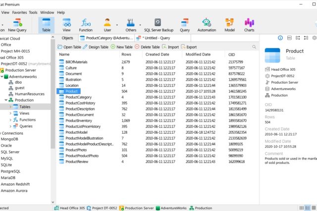Click the Import button
317x211 pixels.
[170, 47]
